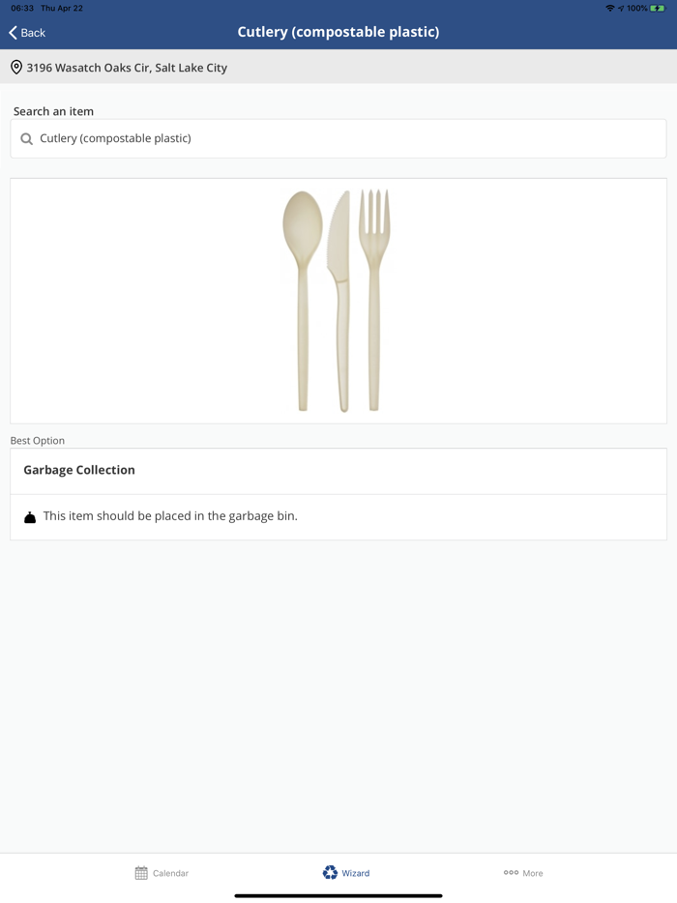Focus the Search an item field
The width and height of the screenshot is (677, 903).
tap(348, 139)
